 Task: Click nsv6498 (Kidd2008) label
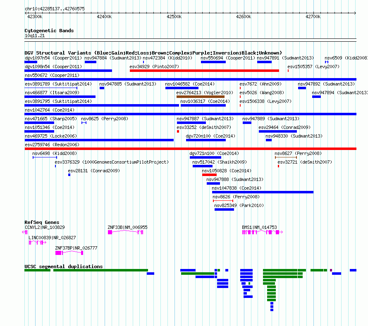55,153
